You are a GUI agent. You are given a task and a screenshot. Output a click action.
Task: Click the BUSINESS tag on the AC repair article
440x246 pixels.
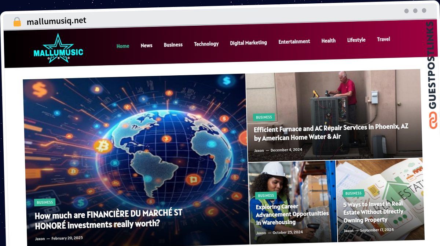coord(264,117)
